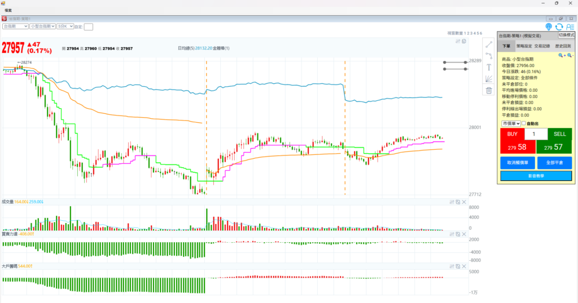This screenshot has height=303, width=578.
Task: Click the 全部平倉 button
Action: [554, 163]
